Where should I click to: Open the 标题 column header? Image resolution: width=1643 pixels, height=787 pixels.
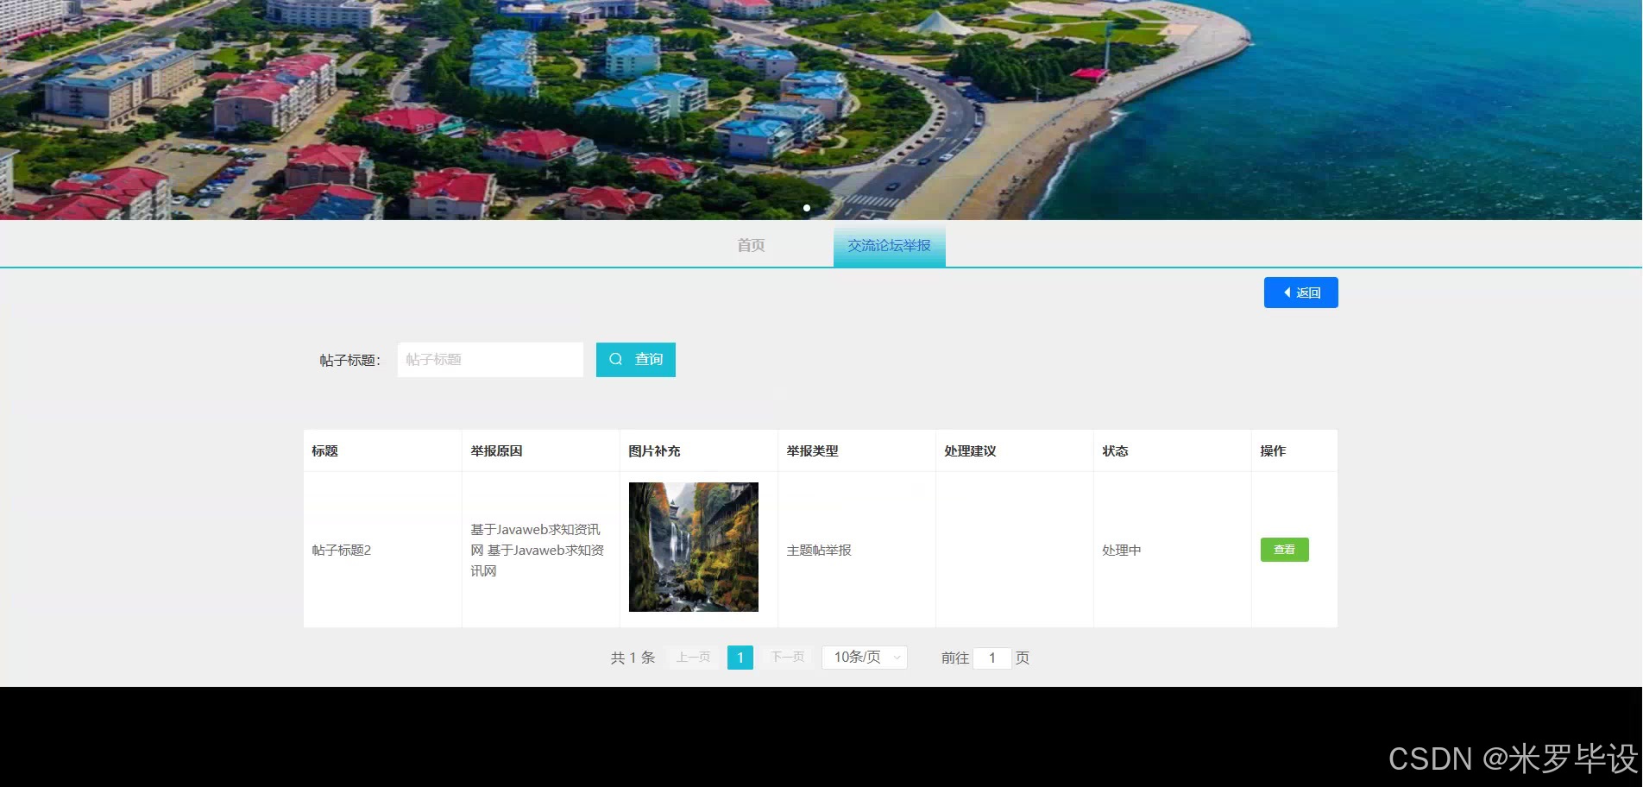tap(324, 450)
